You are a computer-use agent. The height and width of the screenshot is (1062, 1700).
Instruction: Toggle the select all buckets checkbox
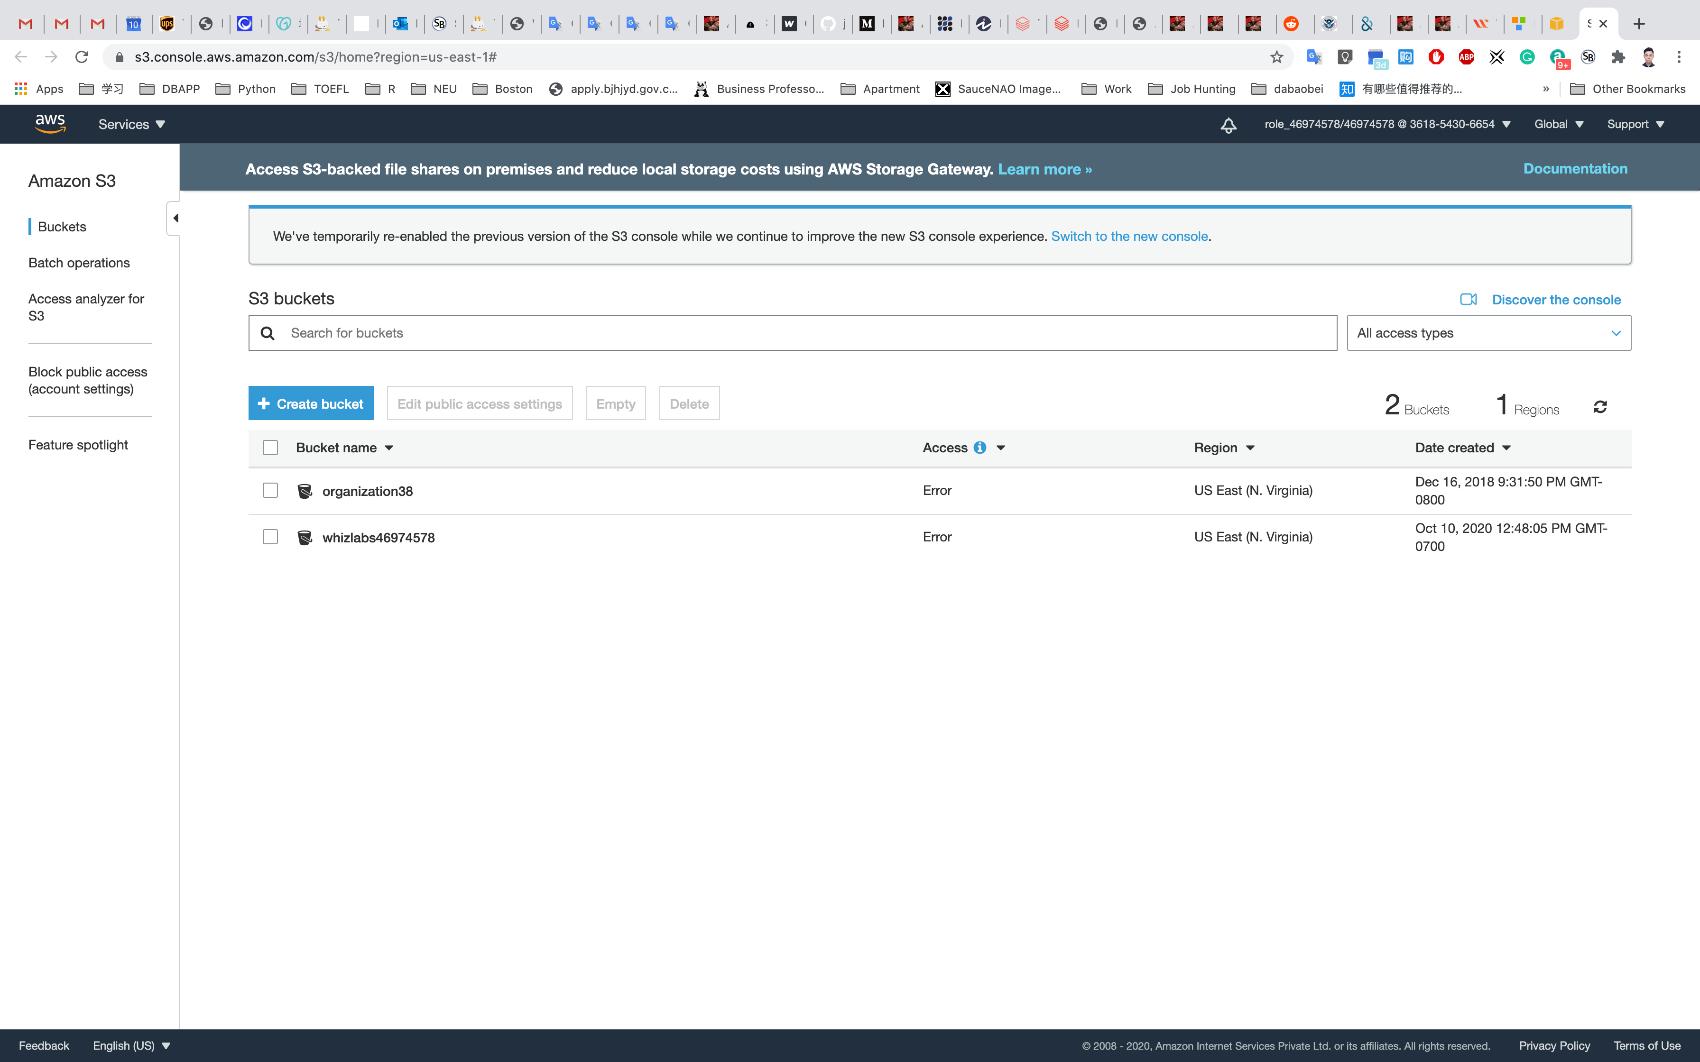point(270,448)
